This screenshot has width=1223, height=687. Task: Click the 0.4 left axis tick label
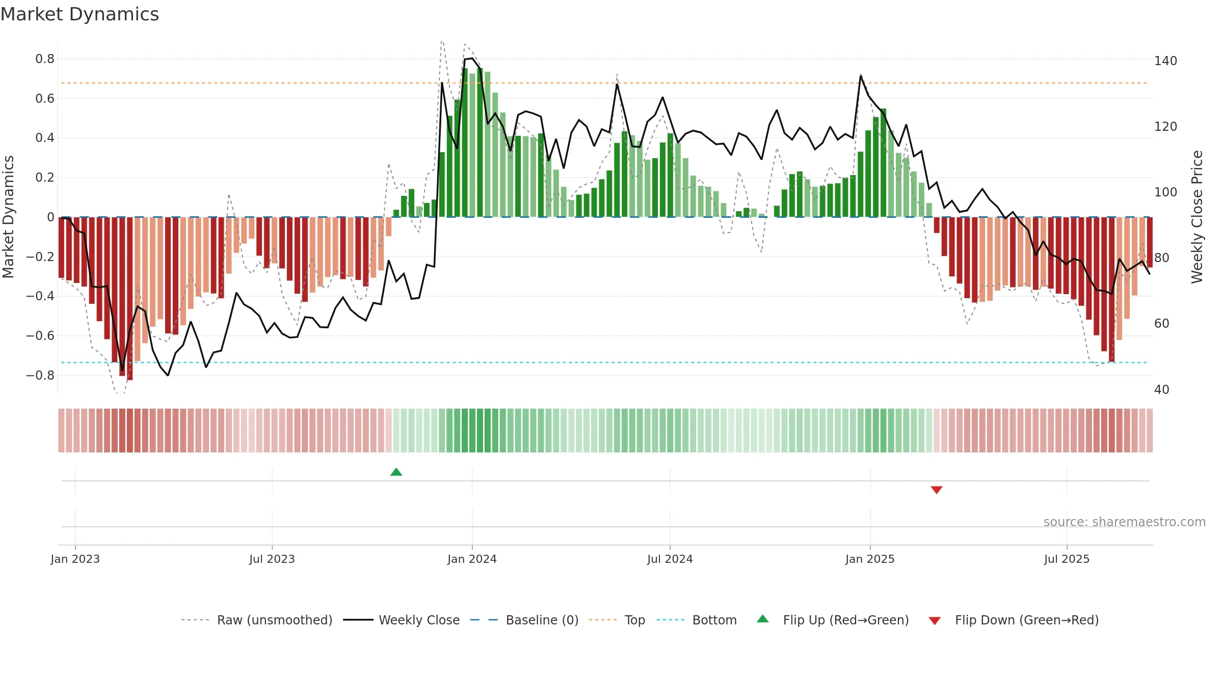click(x=45, y=138)
